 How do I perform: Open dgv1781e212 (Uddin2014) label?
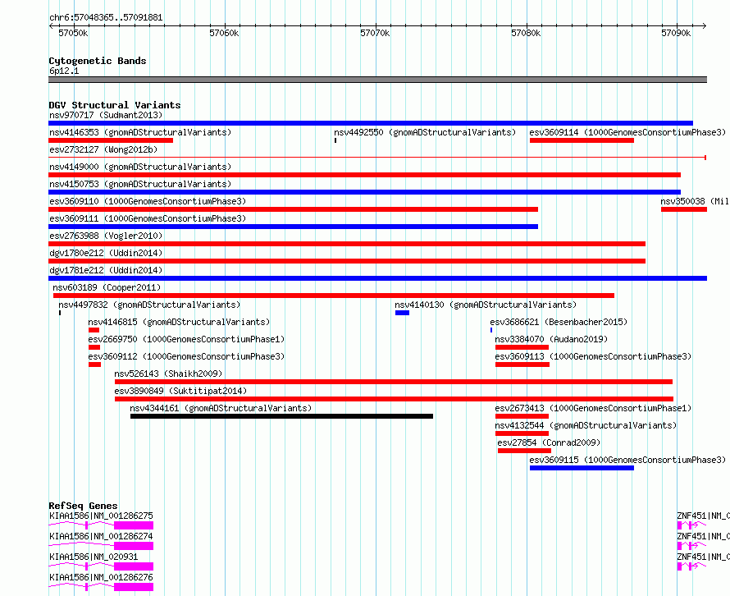pyautogui.click(x=106, y=270)
